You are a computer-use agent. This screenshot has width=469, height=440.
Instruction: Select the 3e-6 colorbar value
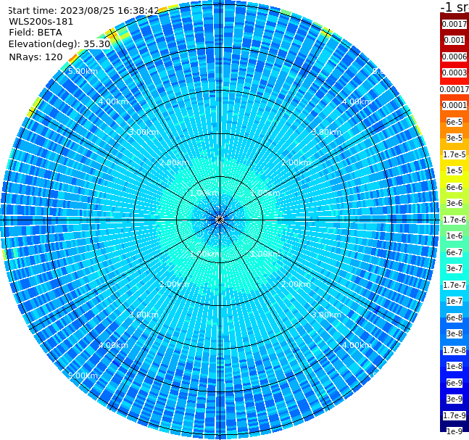coord(455,203)
